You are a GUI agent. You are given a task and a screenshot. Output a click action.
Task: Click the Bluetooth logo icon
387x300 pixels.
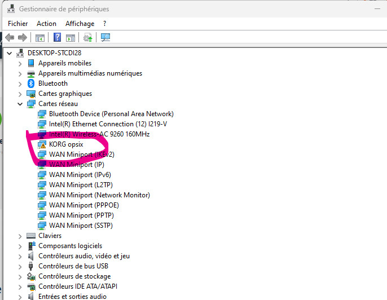click(31, 83)
